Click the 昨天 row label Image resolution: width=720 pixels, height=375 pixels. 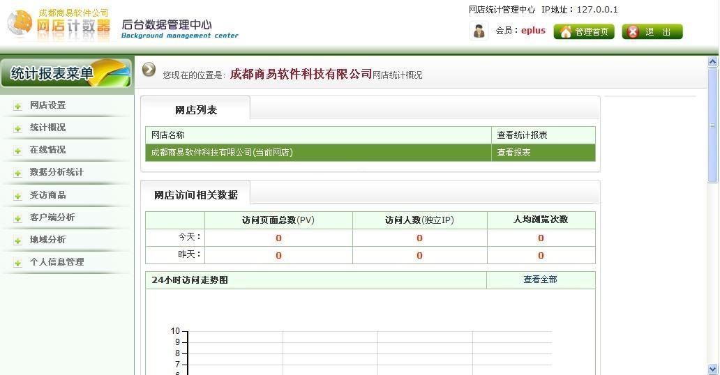(x=189, y=254)
